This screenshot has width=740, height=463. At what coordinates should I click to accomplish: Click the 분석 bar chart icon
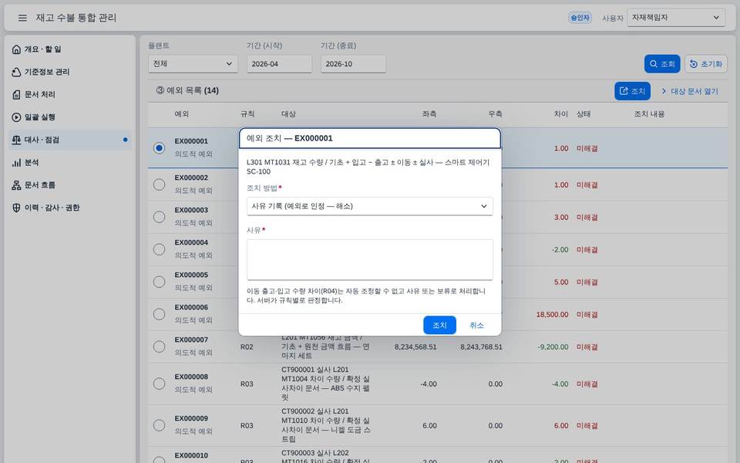[x=16, y=163]
